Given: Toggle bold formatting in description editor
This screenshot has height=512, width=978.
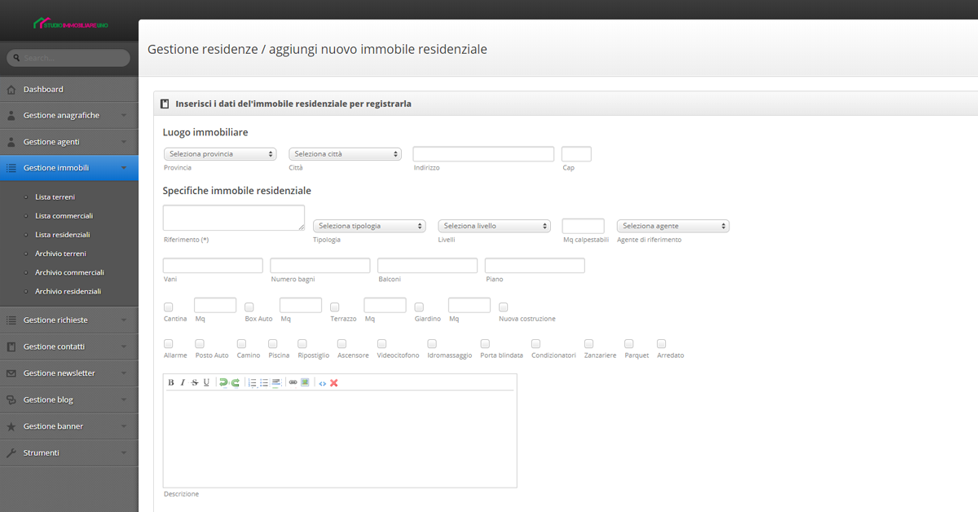Looking at the screenshot, I should click(171, 382).
